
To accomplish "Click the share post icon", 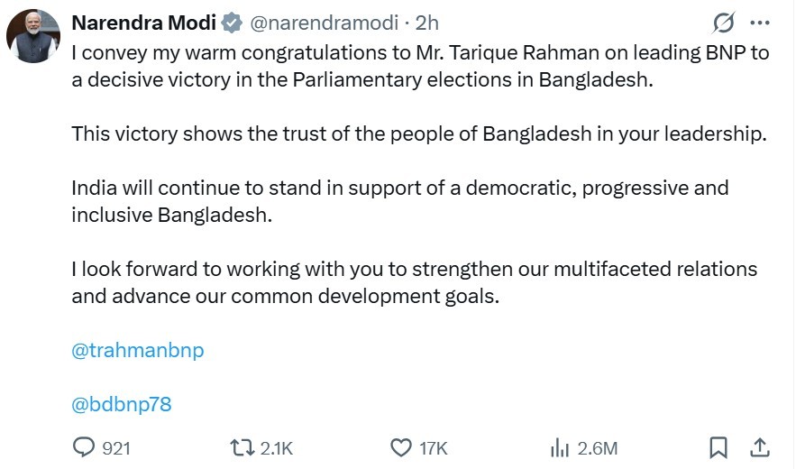I will pyautogui.click(x=760, y=447).
